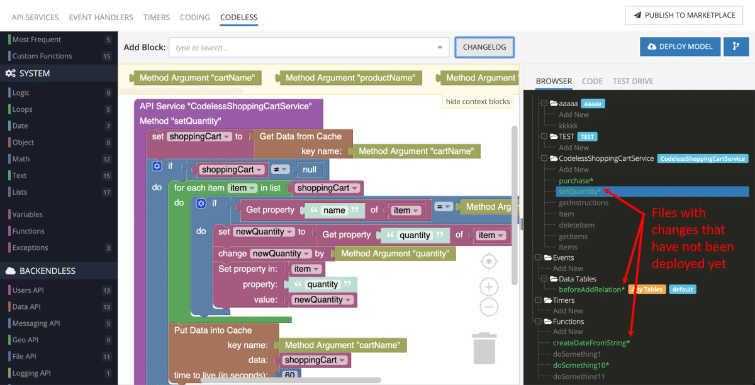
Task: Select the CODELESS tab
Action: click(239, 17)
